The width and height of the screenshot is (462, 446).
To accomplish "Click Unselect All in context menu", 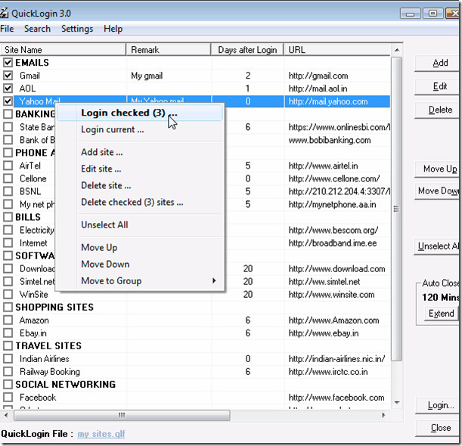I will point(104,225).
